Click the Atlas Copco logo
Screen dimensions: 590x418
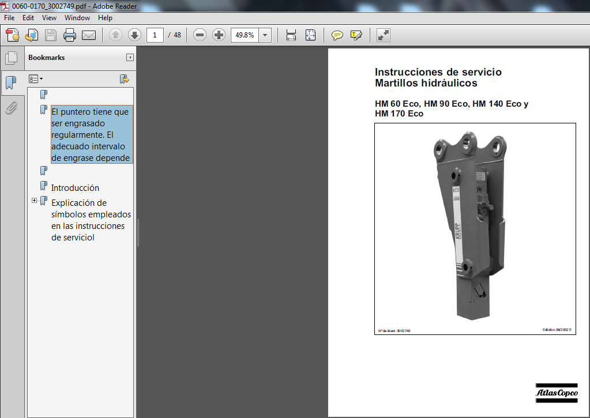point(557,393)
